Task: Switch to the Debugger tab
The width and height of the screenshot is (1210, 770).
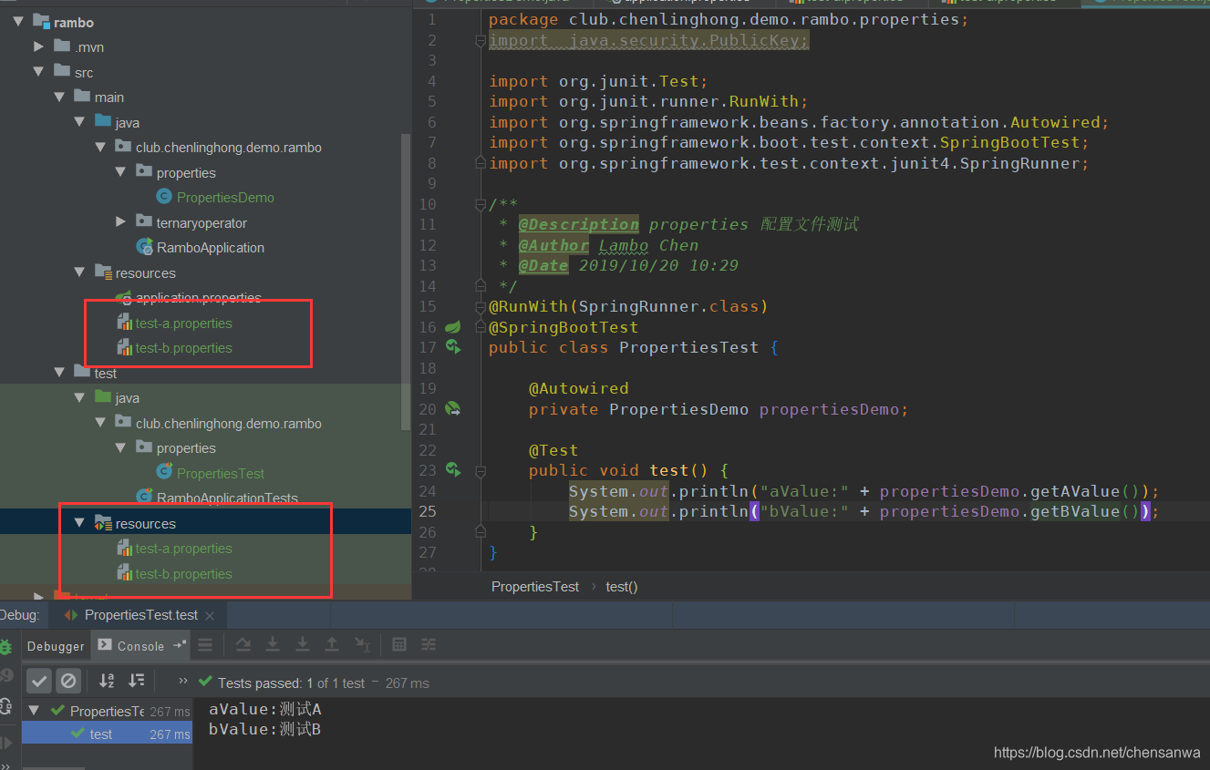Action: 56,646
